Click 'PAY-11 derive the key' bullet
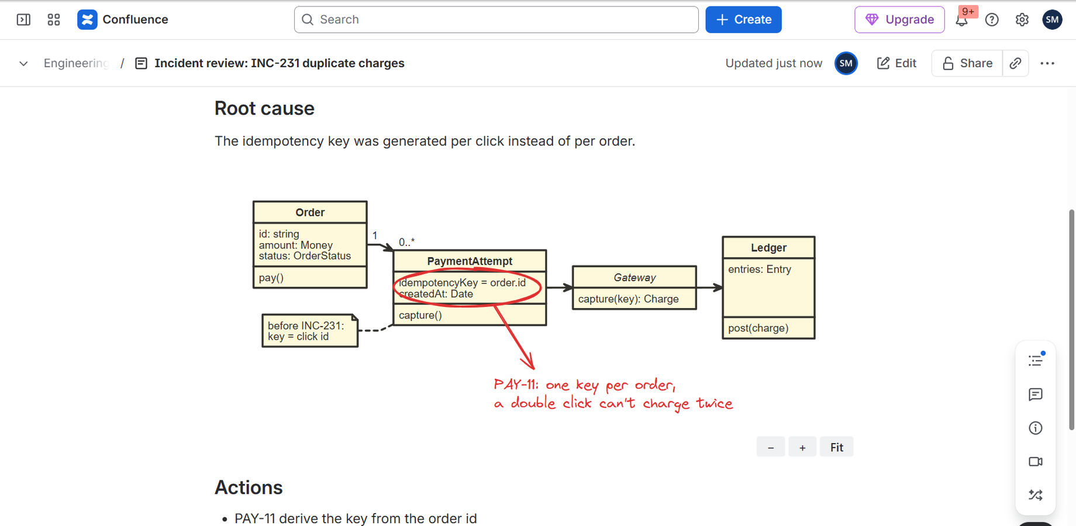1076x526 pixels. 356,518
